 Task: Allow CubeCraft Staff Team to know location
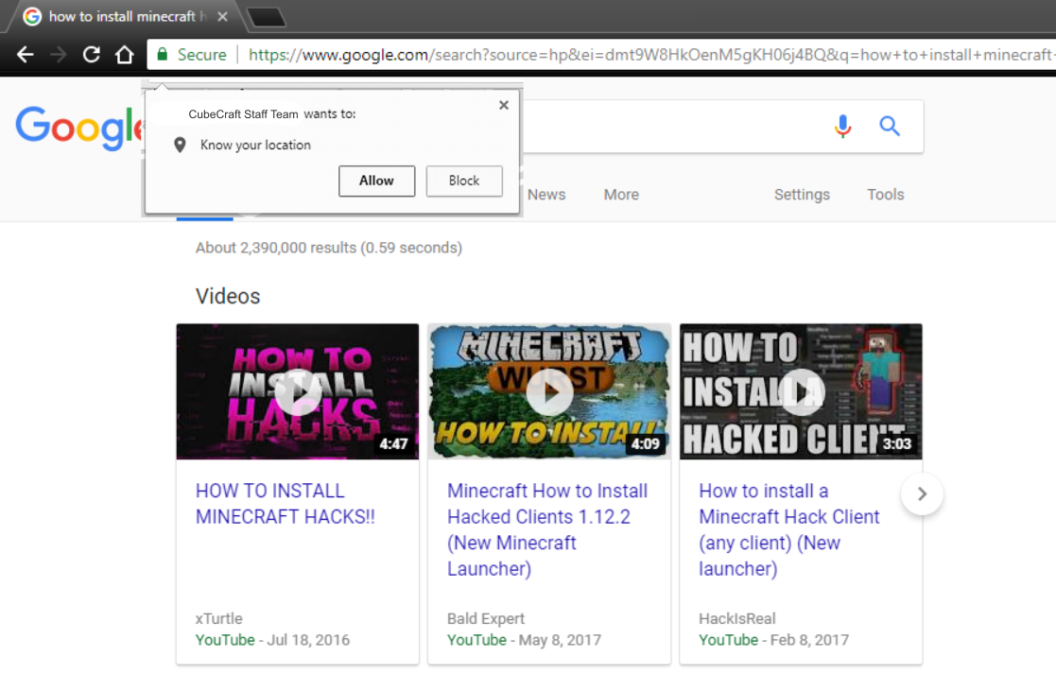(x=376, y=181)
